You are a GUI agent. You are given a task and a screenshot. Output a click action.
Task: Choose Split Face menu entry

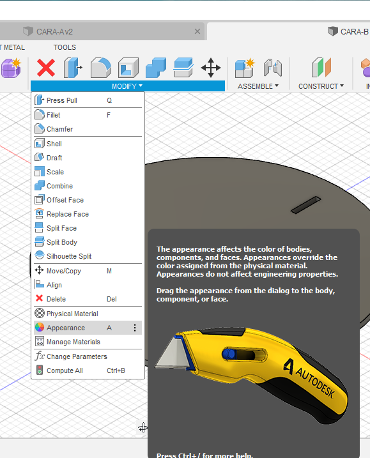click(x=88, y=228)
